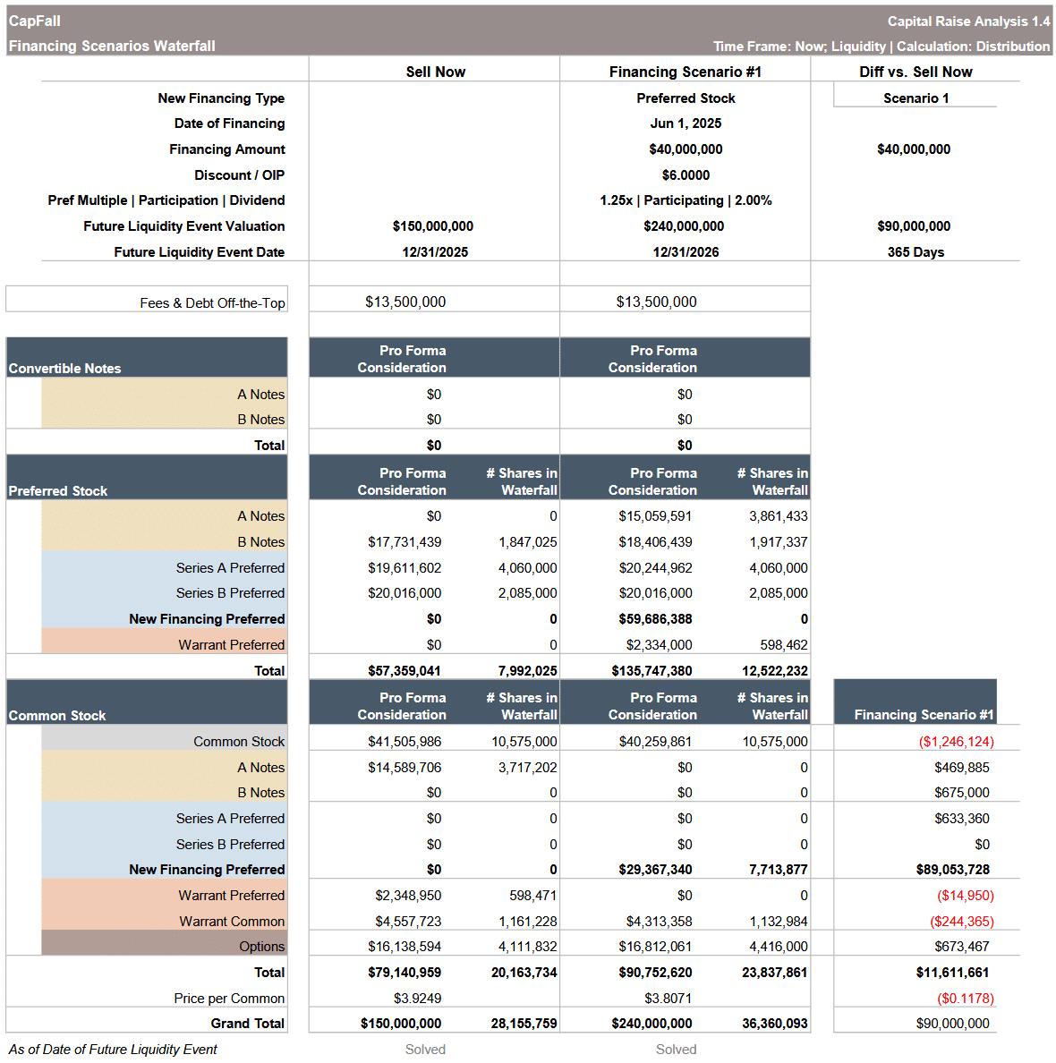Select preferred total $57,359,041
Viewport: 1056px width, 1063px height.
tap(405, 671)
